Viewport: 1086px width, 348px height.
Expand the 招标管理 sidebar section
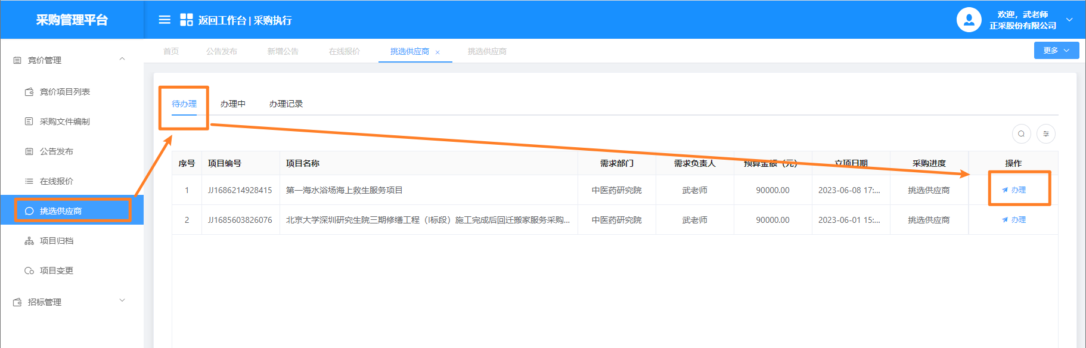coord(122,302)
